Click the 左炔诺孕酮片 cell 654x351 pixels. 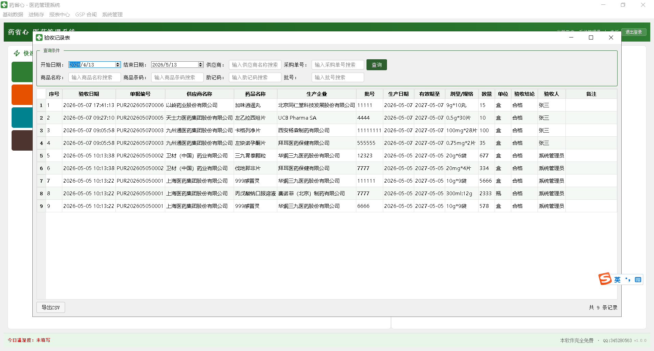tap(255, 143)
